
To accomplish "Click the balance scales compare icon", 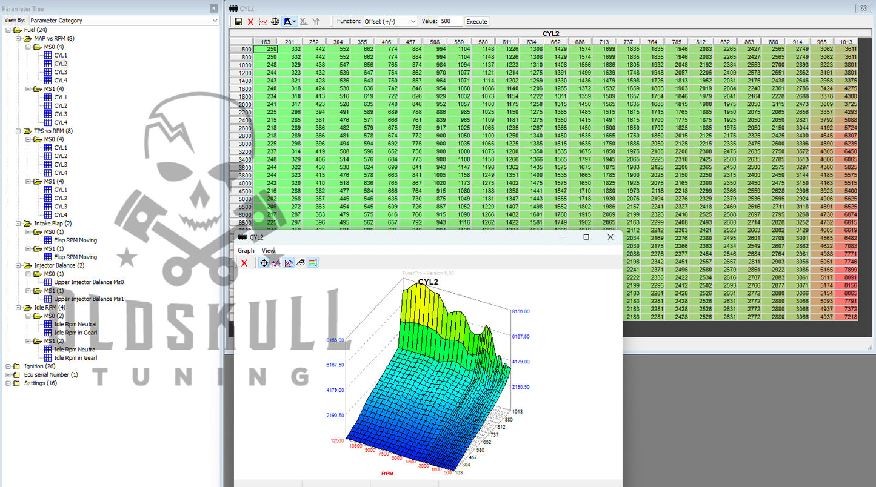I will tap(275, 21).
